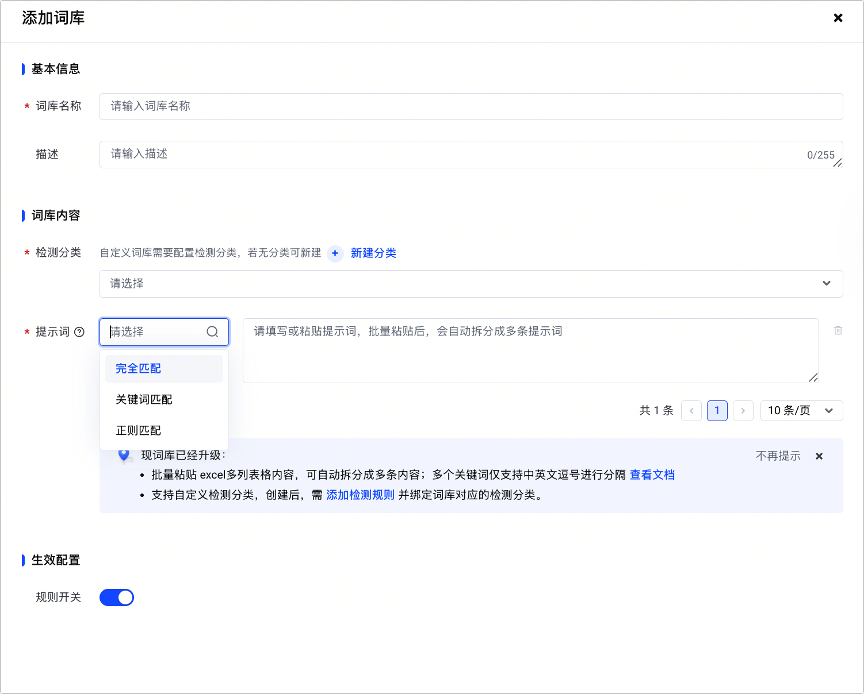Open the 10 条/页 page size dropdown
864x694 pixels.
801,411
